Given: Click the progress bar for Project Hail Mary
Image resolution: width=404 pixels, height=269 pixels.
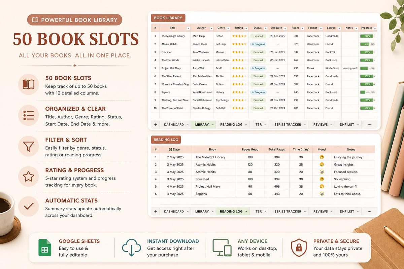Looking at the screenshot, I should click(367, 68).
